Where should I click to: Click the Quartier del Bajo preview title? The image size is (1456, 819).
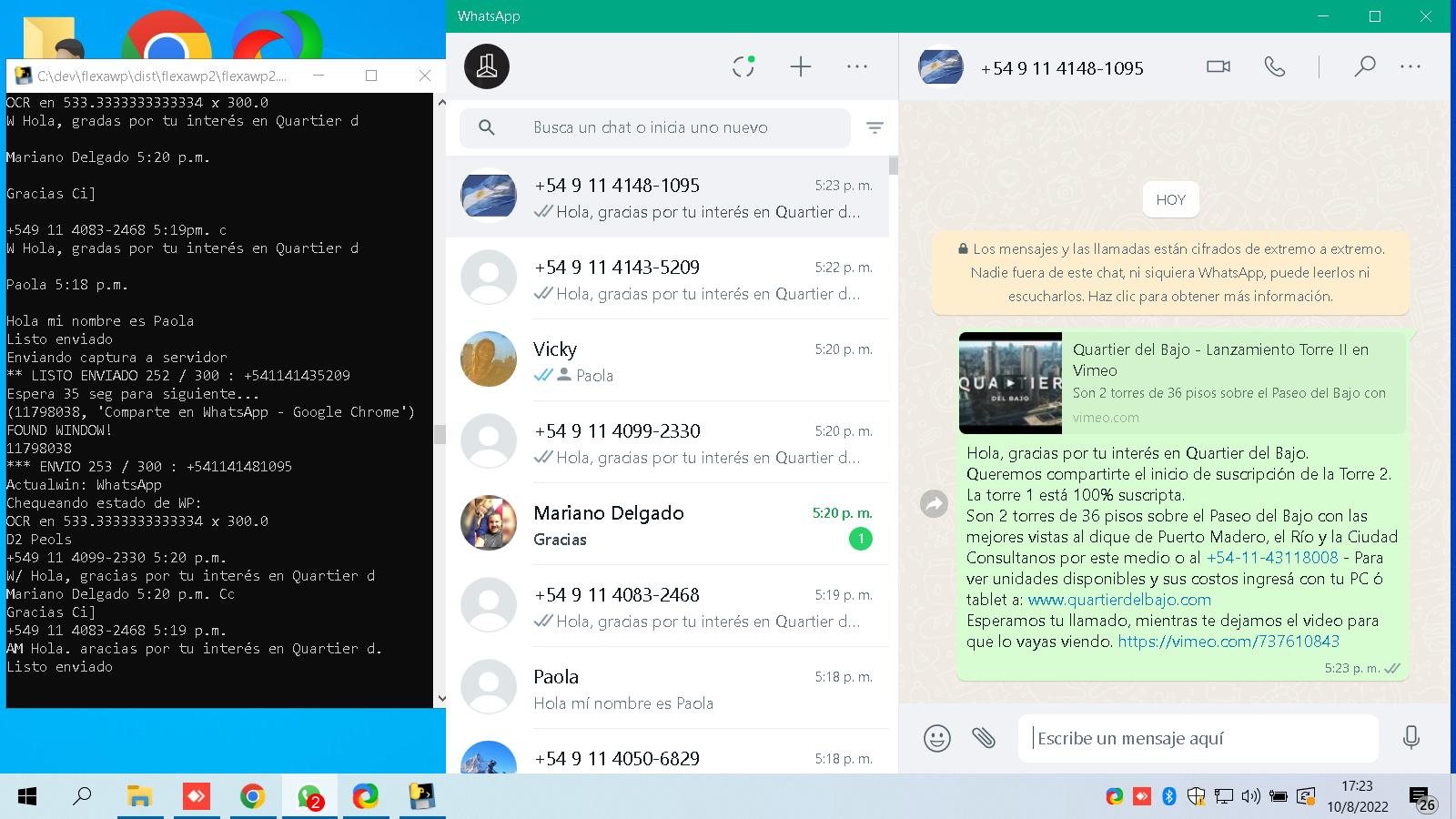coord(1220,359)
